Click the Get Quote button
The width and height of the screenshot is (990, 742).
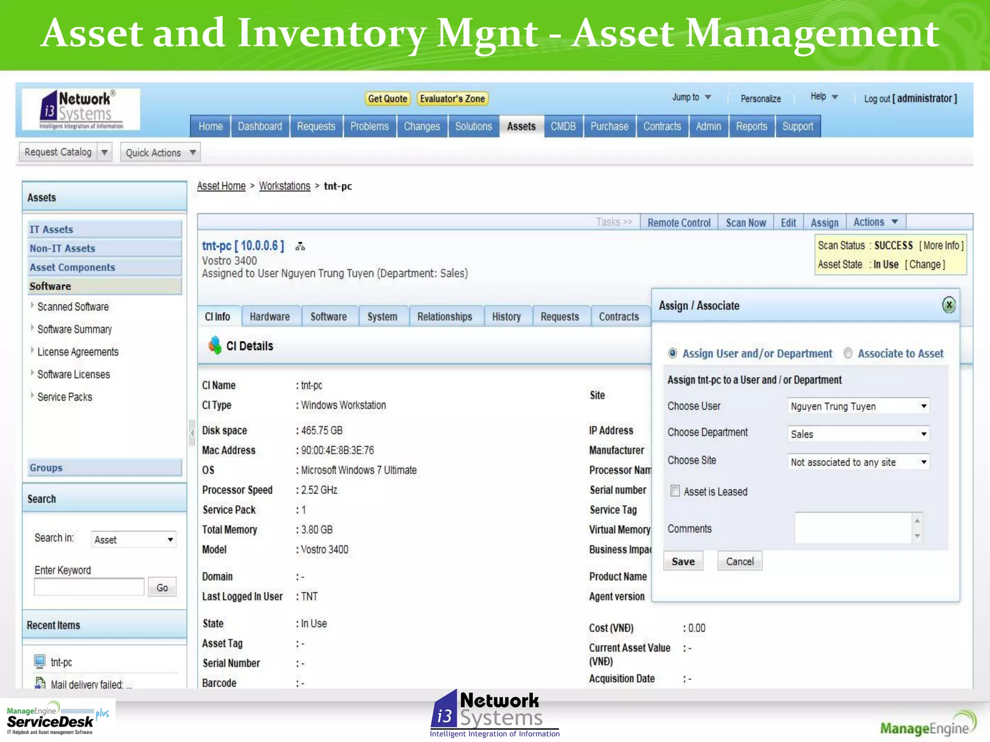[388, 99]
